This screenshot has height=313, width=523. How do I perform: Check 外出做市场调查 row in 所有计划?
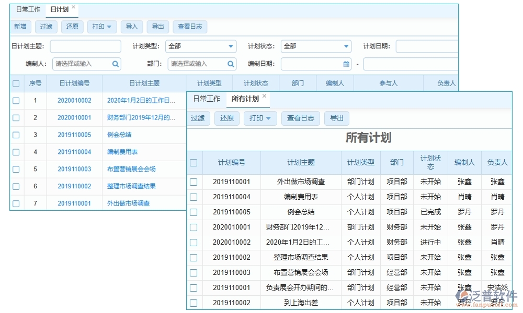[194, 182]
